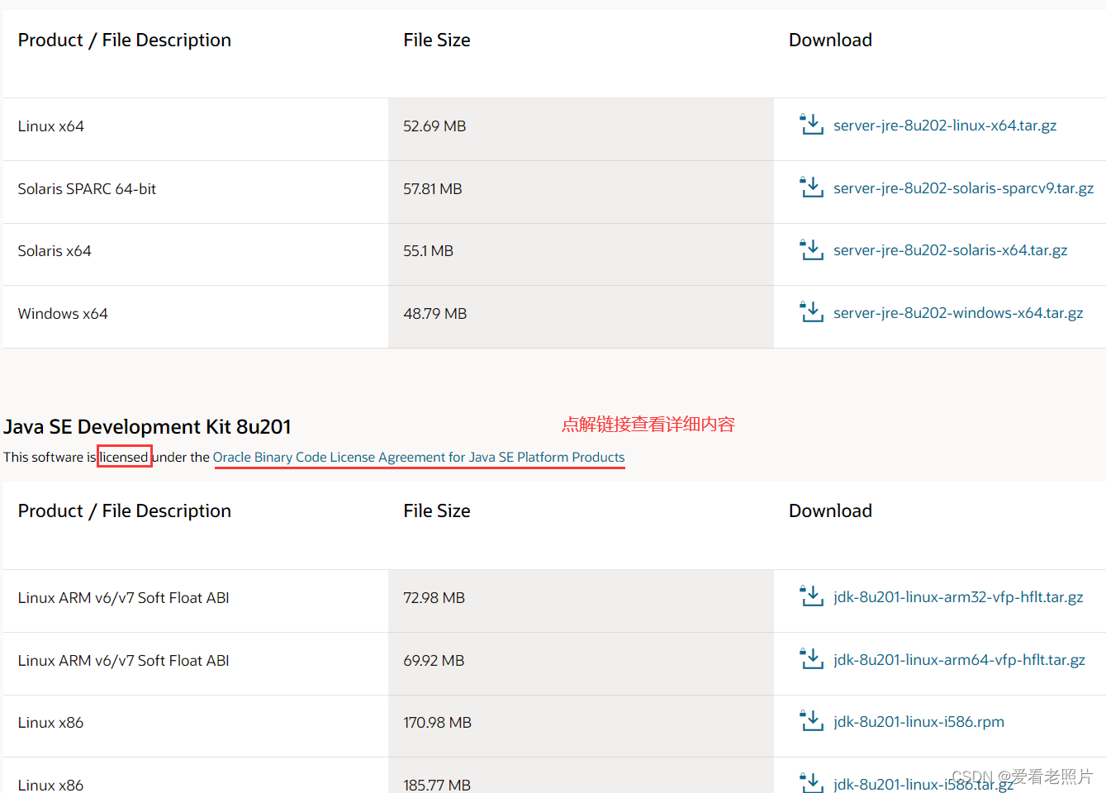Click download icon for server-jre-8u202-windows-x64.tar.gz
Screen dimensions: 1106x793
[812, 312]
